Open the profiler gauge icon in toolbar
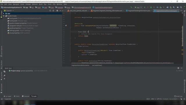The image size is (186, 105). tap(157, 7)
